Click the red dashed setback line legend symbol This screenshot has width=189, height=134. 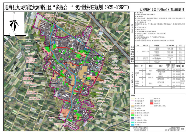click(x=133, y=103)
